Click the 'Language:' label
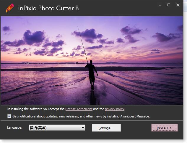 tap(15, 127)
